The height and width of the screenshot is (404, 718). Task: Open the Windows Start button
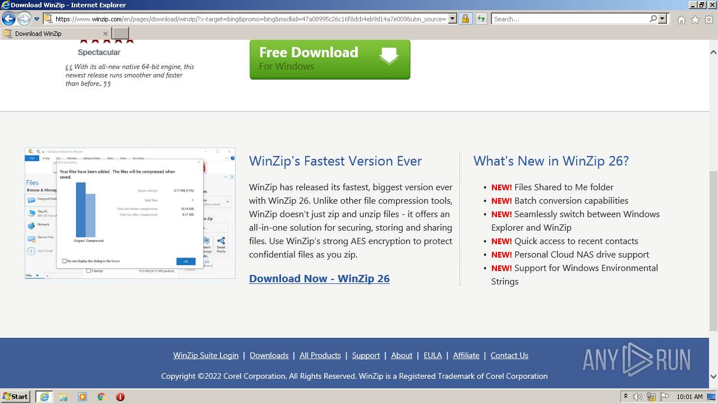tap(16, 396)
